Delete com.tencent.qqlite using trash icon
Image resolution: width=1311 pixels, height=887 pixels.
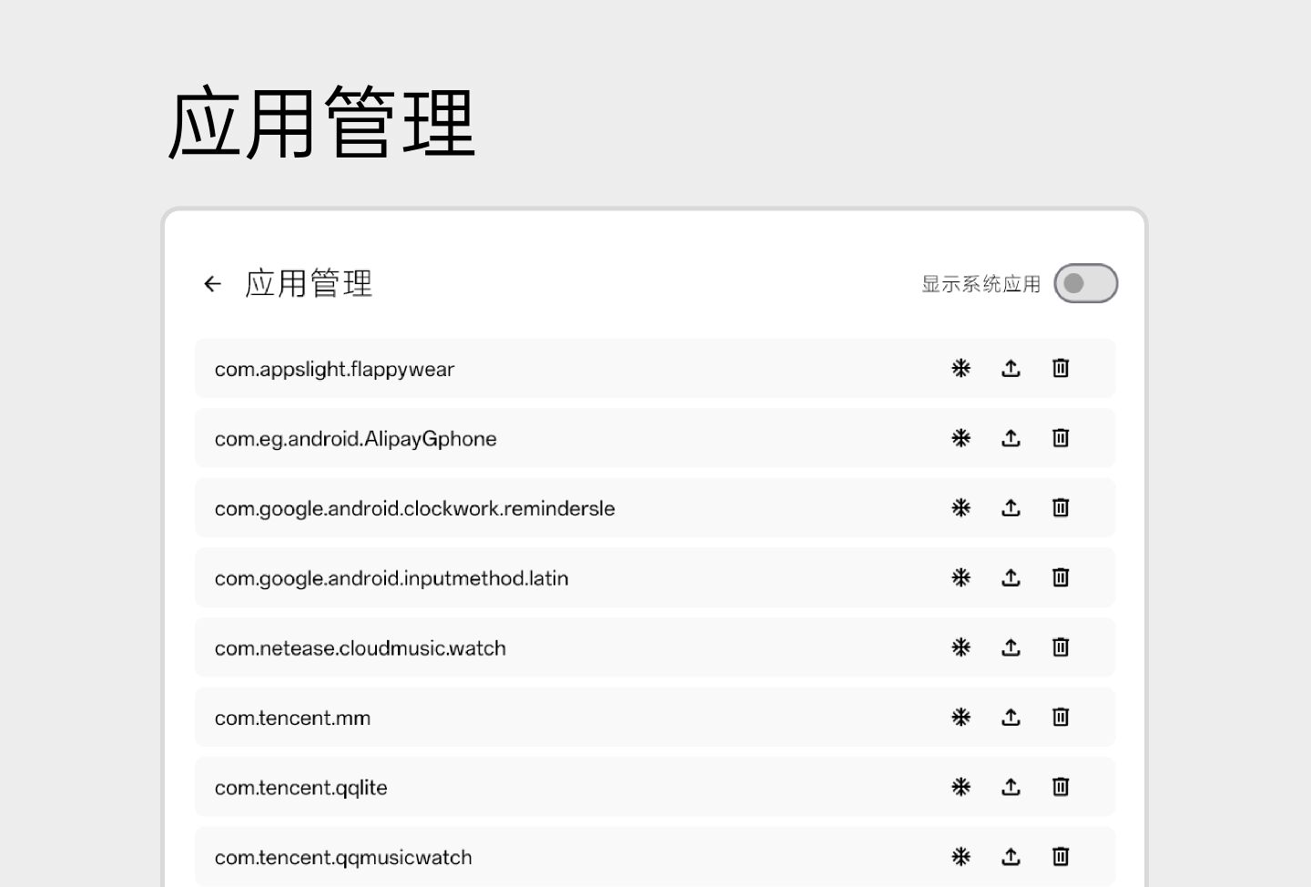(x=1061, y=787)
